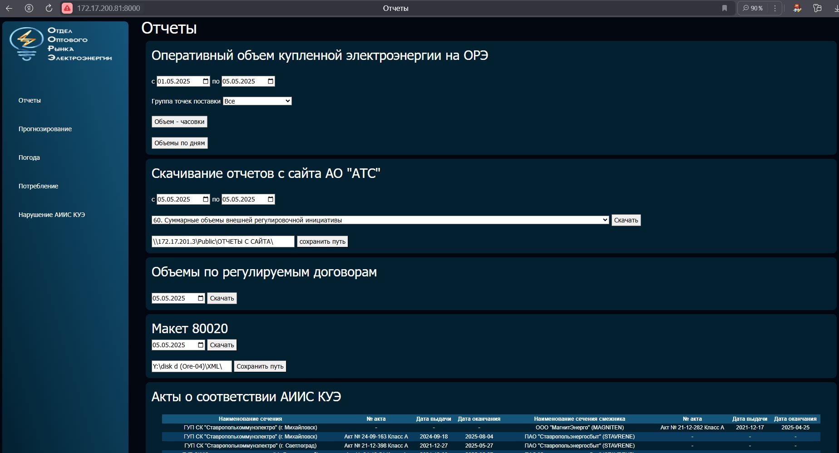Open the Отчеты sidebar menu item
Image resolution: width=839 pixels, height=453 pixels.
(x=30, y=100)
